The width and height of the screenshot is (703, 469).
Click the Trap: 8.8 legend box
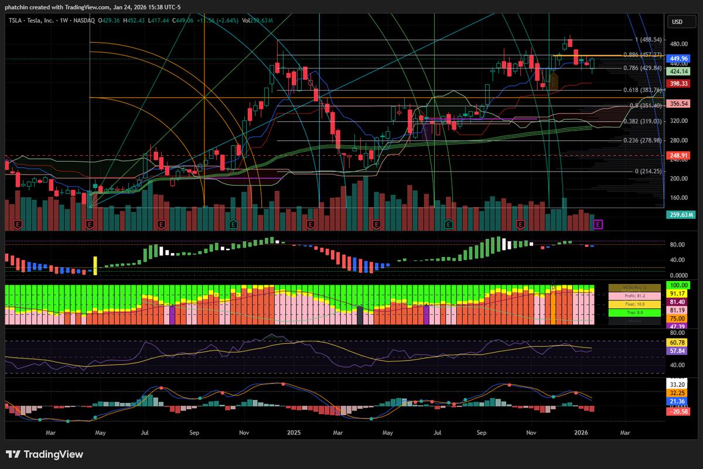[x=634, y=313]
